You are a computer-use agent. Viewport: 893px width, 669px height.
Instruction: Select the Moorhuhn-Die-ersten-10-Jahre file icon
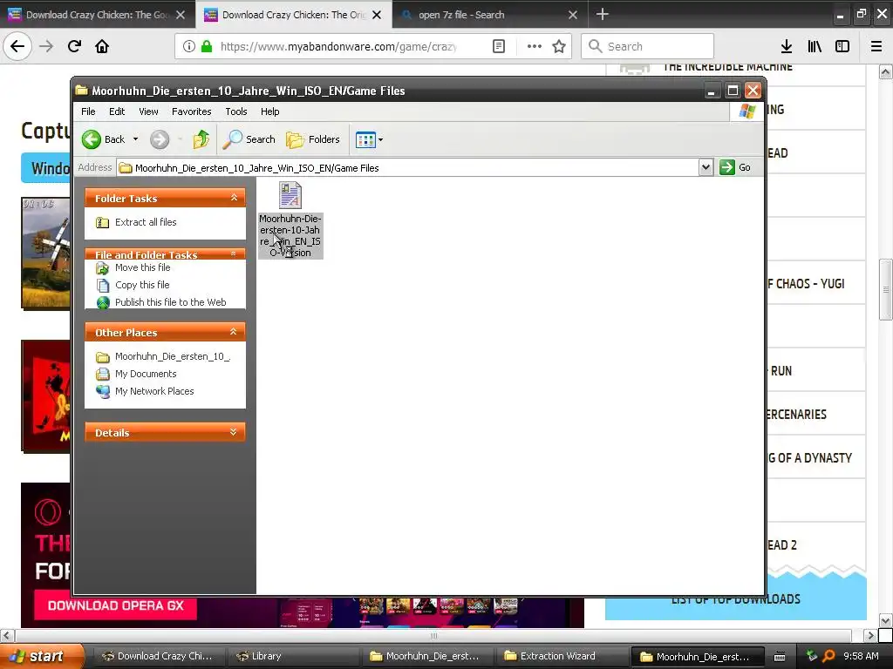tap(290, 196)
